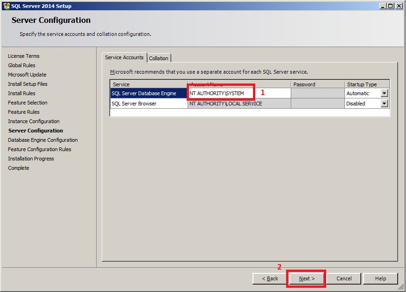Switch to the Collation tab

click(x=159, y=58)
